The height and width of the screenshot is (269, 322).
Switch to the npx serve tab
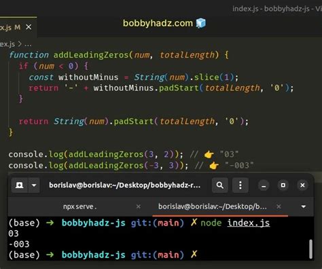coord(79,207)
